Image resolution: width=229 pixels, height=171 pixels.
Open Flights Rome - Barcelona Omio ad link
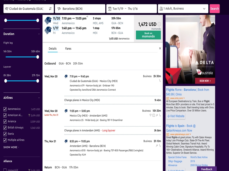tap(187, 92)
